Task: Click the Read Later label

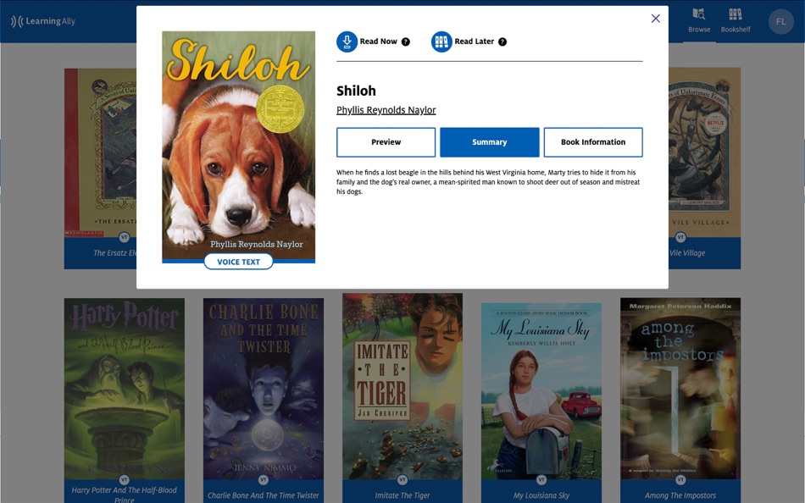Action: [475, 41]
